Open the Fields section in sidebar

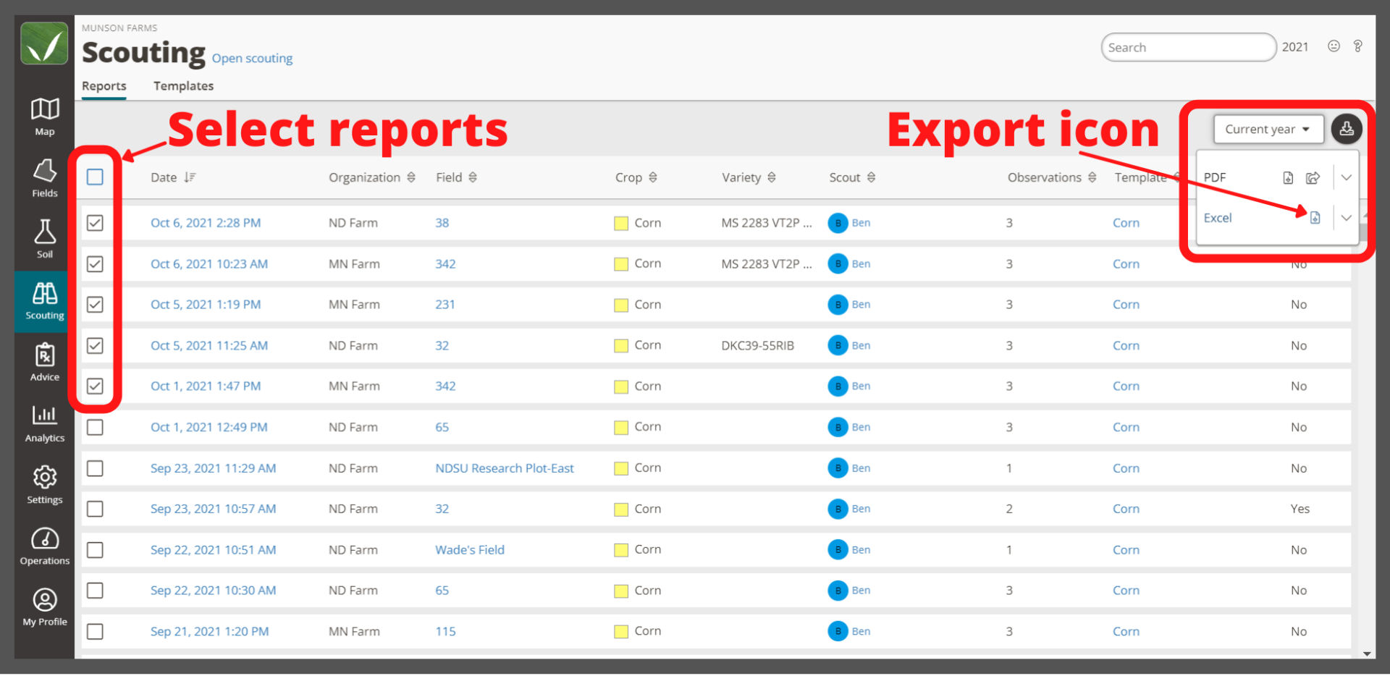click(44, 179)
